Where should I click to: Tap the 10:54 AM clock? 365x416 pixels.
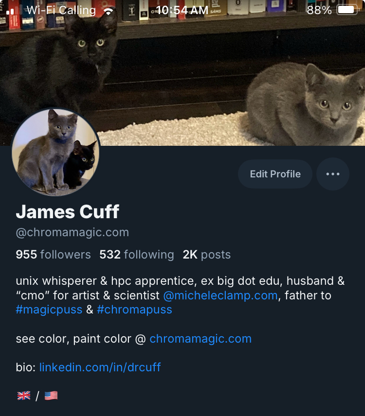[x=182, y=10]
